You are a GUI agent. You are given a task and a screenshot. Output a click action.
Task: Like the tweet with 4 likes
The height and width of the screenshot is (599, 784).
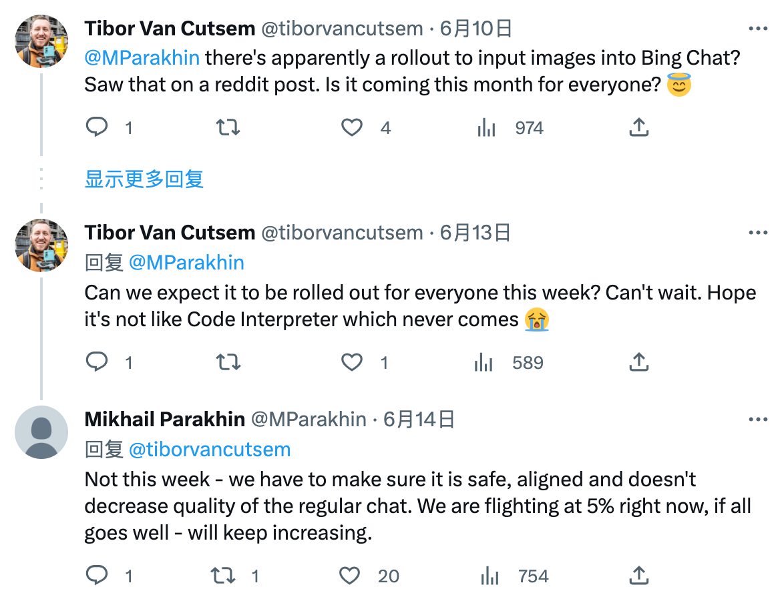352,127
